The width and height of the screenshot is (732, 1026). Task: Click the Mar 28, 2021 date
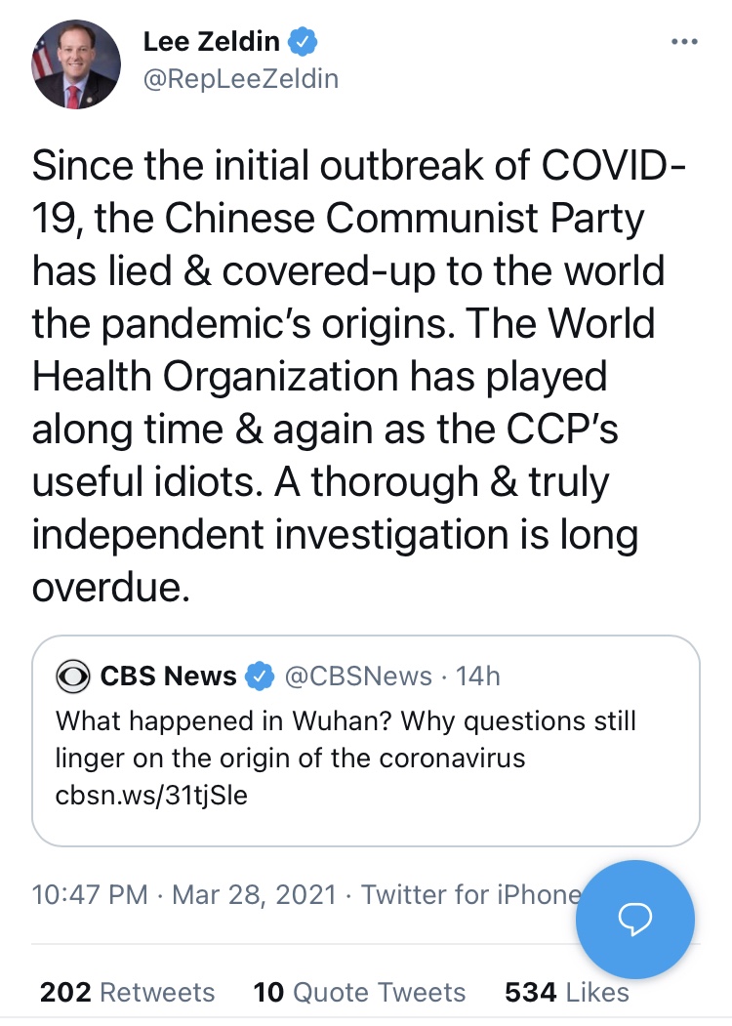[x=254, y=894]
